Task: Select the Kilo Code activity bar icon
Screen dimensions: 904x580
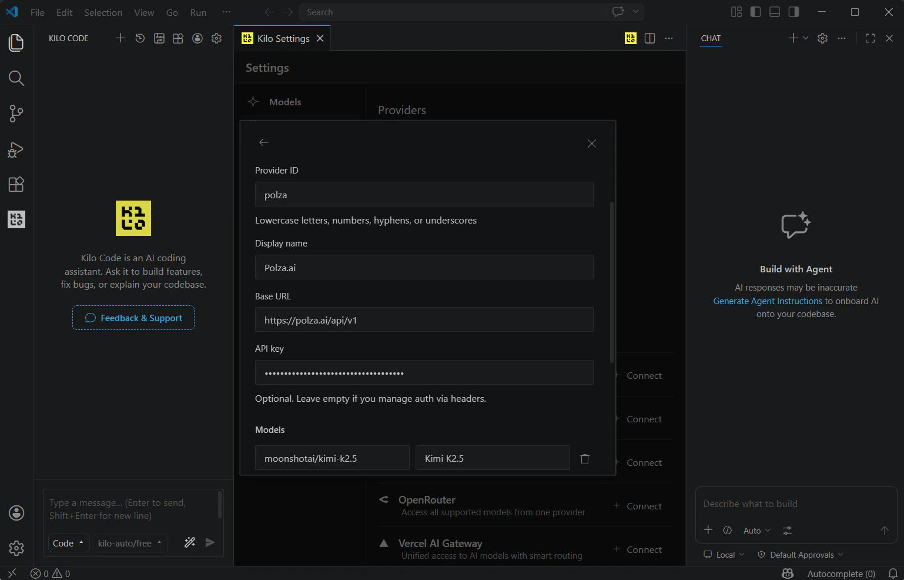Action: click(x=16, y=219)
